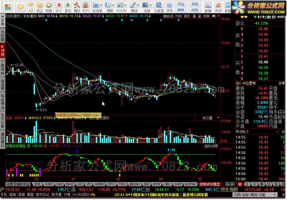
Task: Open 指标说明 indicator description
Action: [211, 146]
